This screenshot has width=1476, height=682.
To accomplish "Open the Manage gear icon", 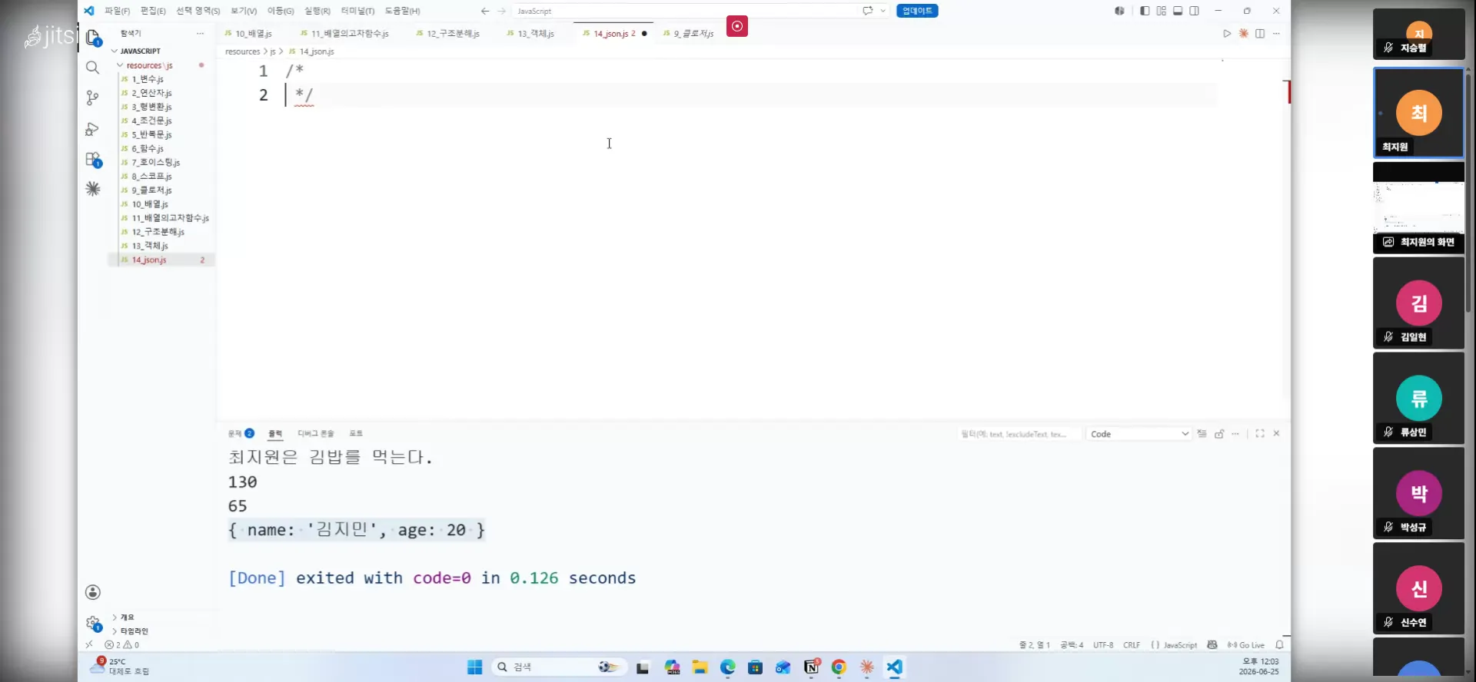I will (93, 623).
